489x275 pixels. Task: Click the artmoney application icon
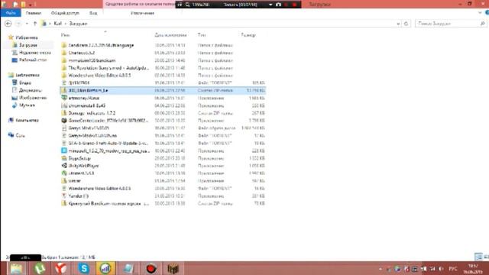tap(64, 98)
